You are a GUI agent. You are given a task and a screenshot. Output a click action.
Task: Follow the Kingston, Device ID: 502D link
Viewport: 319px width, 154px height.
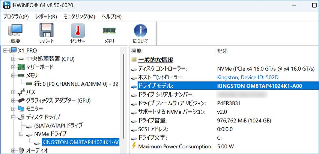click(x=248, y=77)
